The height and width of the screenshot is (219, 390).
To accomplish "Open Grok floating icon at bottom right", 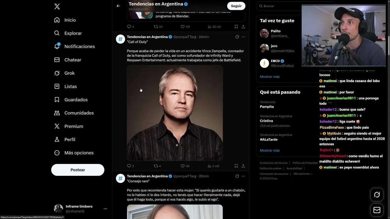I will click(x=377, y=195).
